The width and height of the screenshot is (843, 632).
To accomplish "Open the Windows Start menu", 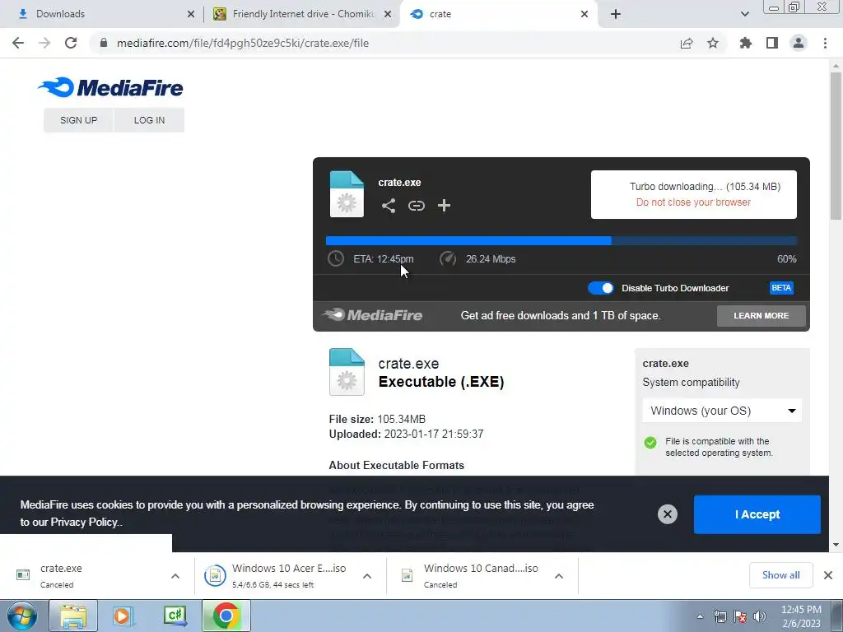I will pyautogui.click(x=22, y=616).
